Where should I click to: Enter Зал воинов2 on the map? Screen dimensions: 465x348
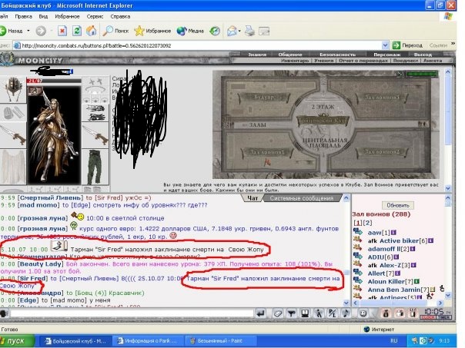click(x=382, y=152)
